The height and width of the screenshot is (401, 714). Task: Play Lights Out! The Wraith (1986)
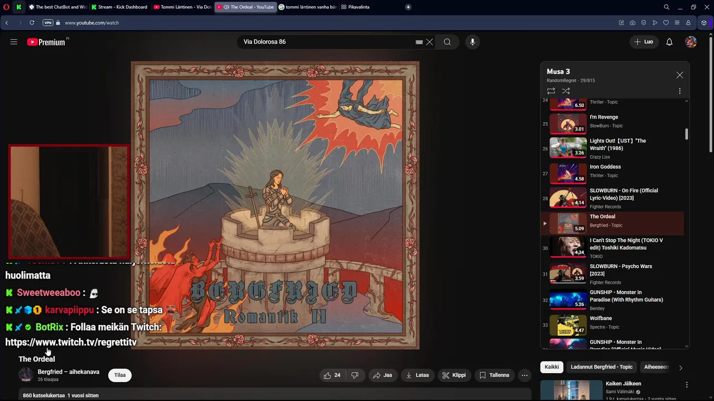point(612,149)
